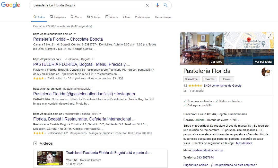Start voice search with microphone icon
This screenshot has height=168, width=278.
(157, 5)
